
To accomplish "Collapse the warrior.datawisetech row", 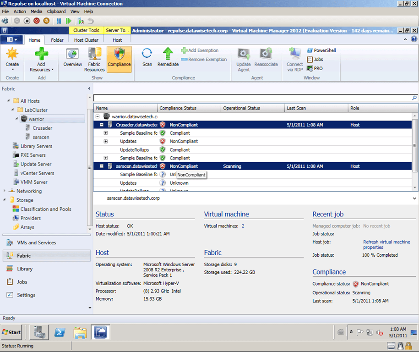I will (98, 116).
